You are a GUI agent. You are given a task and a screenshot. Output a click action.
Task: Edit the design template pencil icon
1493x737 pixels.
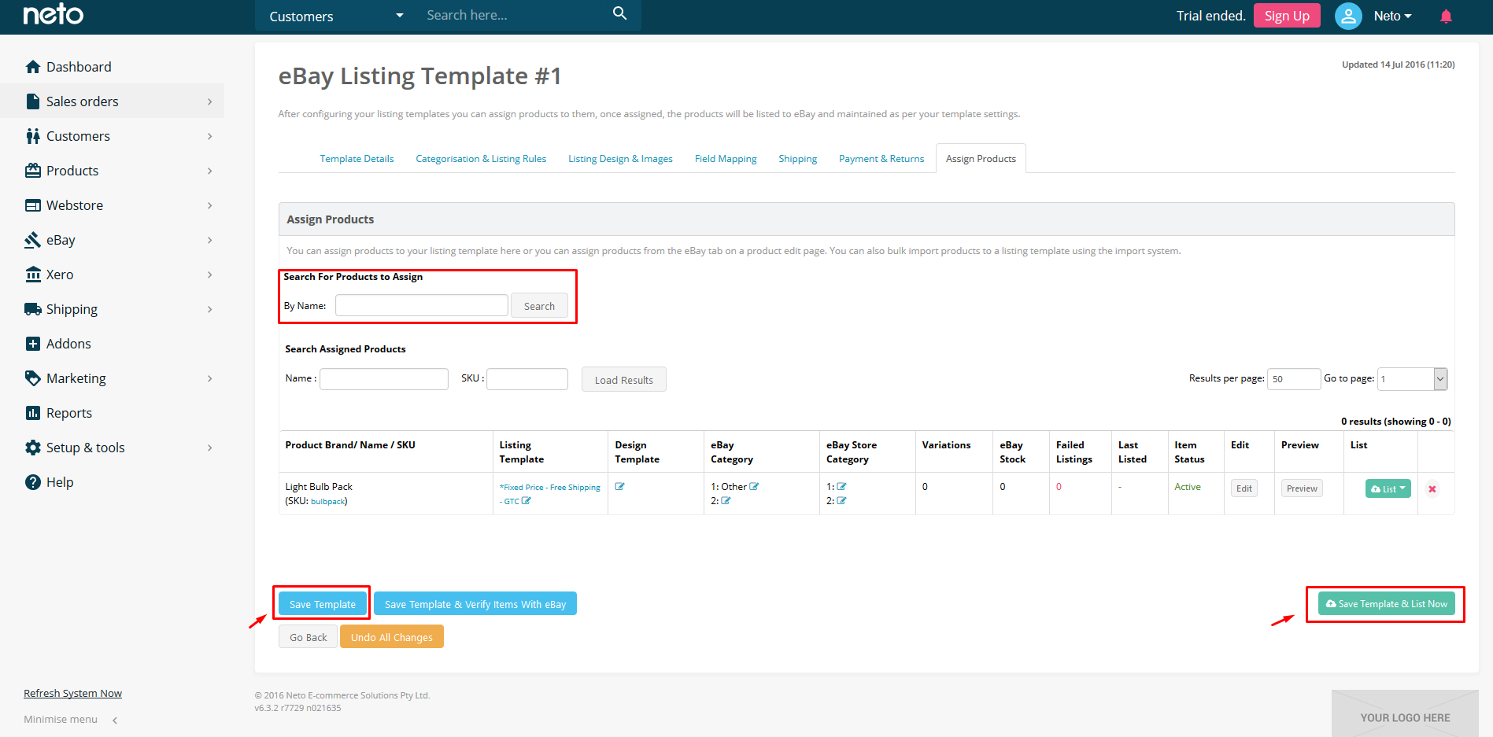(x=619, y=487)
